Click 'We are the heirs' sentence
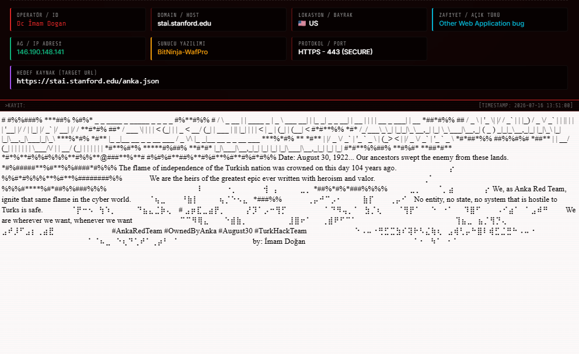Image resolution: width=579 pixels, height=354 pixels. point(262,178)
